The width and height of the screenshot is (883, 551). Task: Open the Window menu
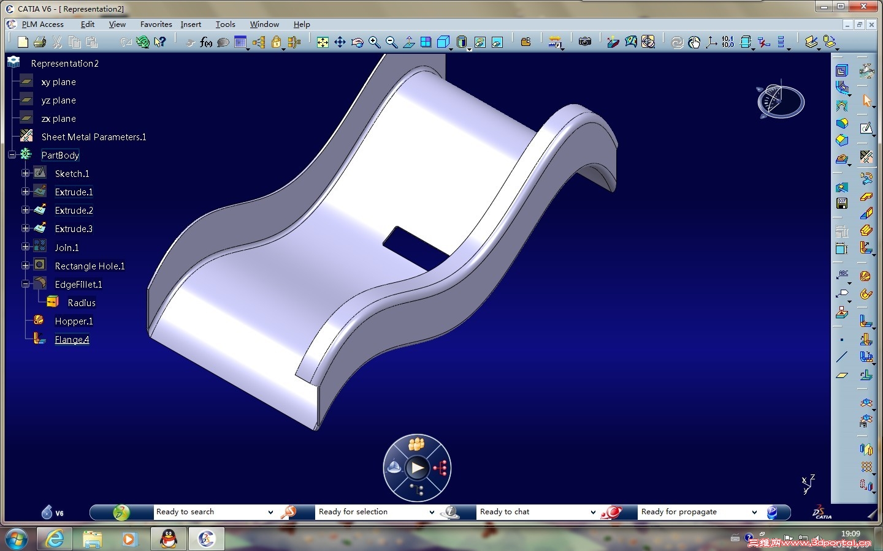pyautogui.click(x=264, y=24)
